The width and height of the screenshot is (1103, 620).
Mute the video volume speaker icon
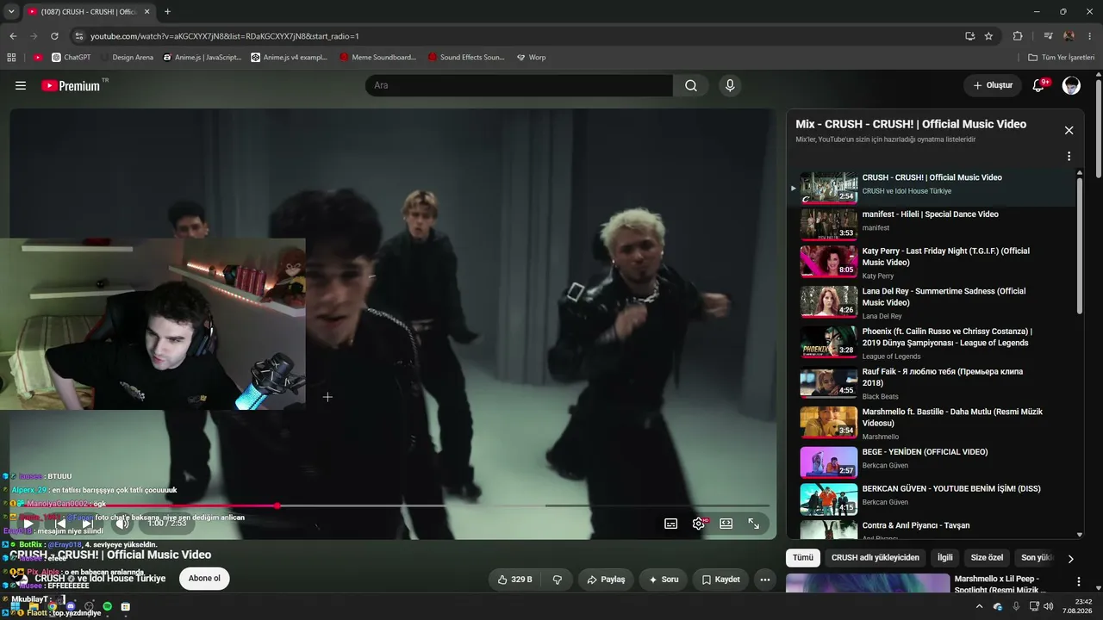[x=122, y=523]
